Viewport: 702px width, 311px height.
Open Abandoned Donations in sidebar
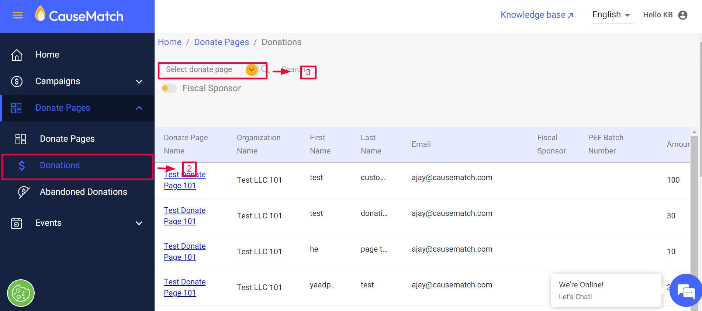click(x=83, y=192)
